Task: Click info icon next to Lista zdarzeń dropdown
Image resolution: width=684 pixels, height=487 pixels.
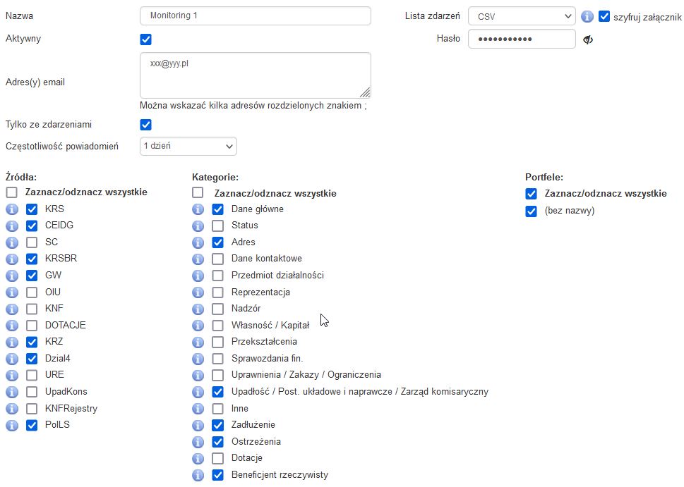Action: pyautogui.click(x=587, y=16)
